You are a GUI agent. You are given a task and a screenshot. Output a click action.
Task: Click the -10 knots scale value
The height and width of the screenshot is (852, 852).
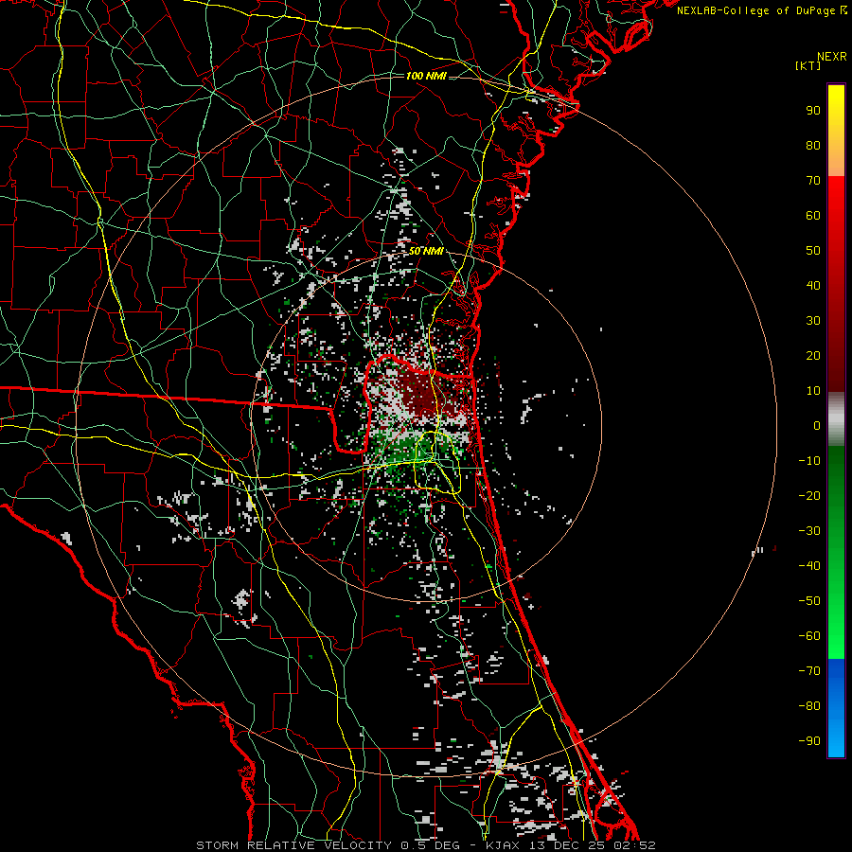(x=809, y=461)
